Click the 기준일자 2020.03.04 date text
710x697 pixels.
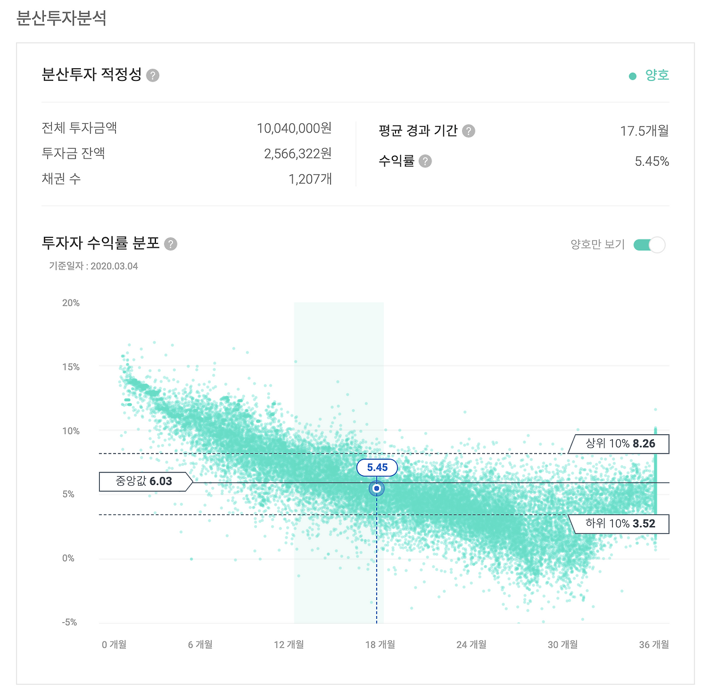tap(93, 266)
